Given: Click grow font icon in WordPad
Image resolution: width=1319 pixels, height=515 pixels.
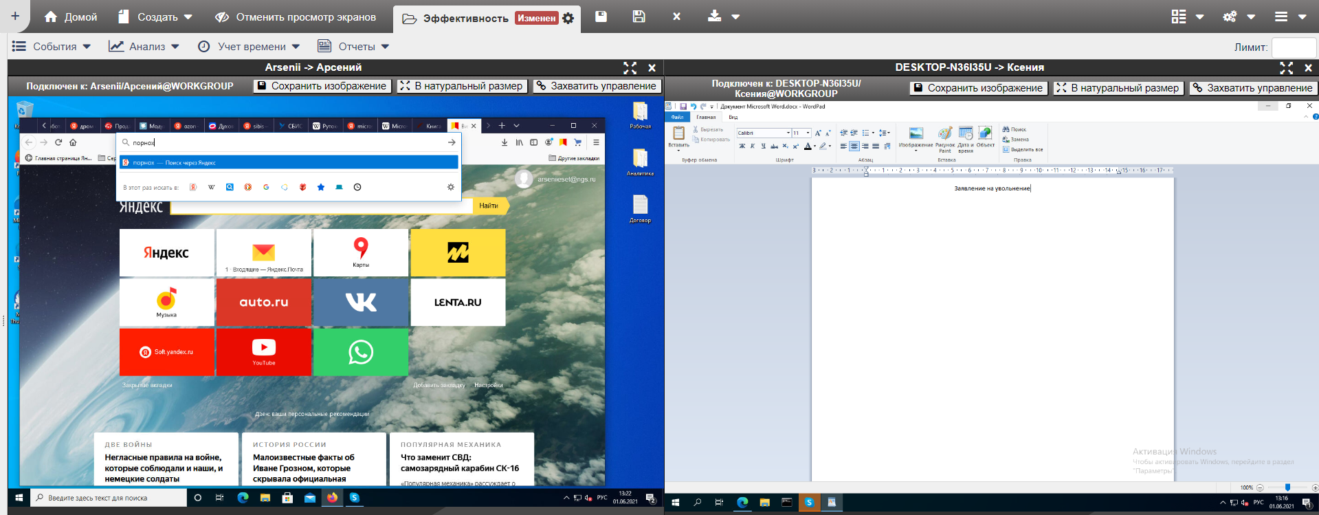Looking at the screenshot, I should click(818, 133).
